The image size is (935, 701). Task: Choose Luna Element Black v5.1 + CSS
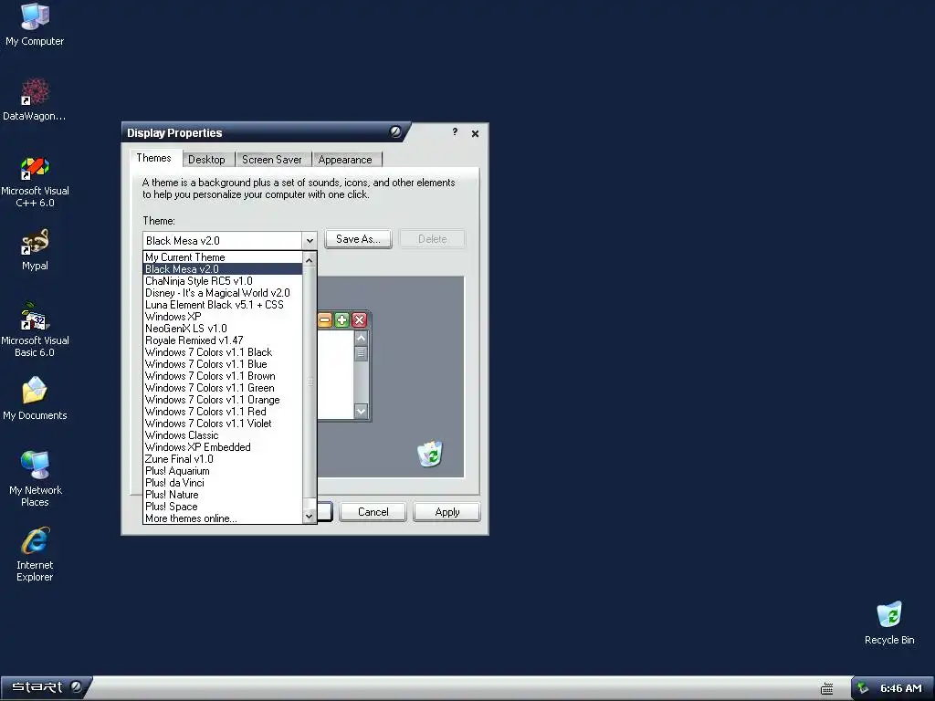pos(223,305)
